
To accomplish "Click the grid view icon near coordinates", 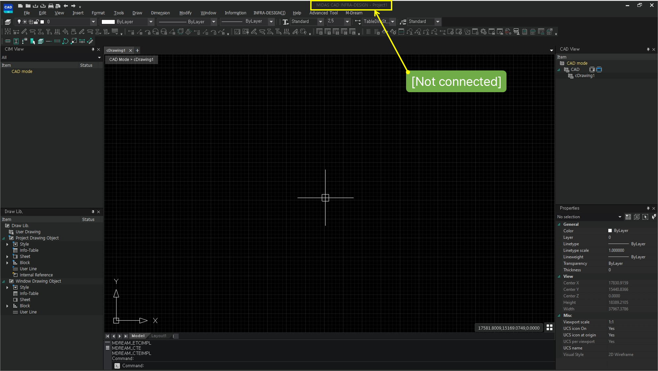I will pos(549,327).
